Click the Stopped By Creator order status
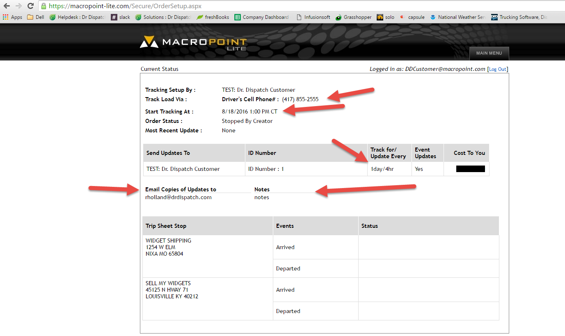Image resolution: width=565 pixels, height=336 pixels. pyautogui.click(x=247, y=121)
